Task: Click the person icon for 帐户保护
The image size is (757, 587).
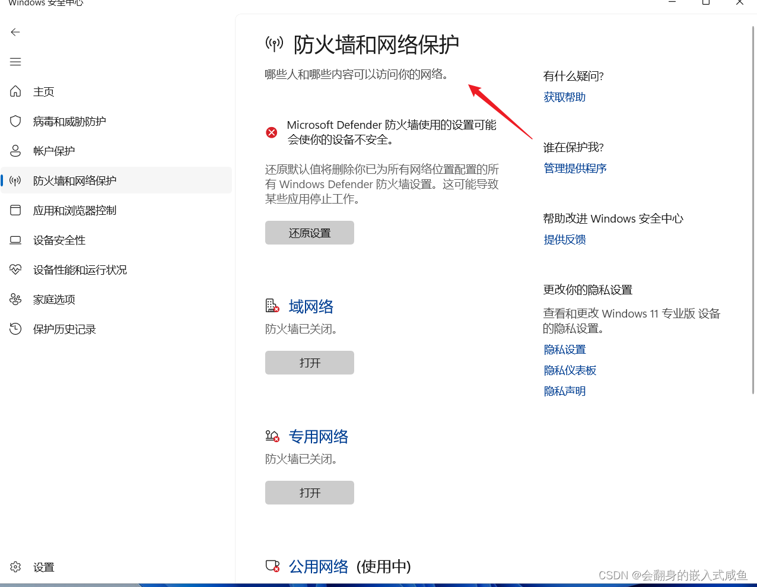Action: [15, 151]
